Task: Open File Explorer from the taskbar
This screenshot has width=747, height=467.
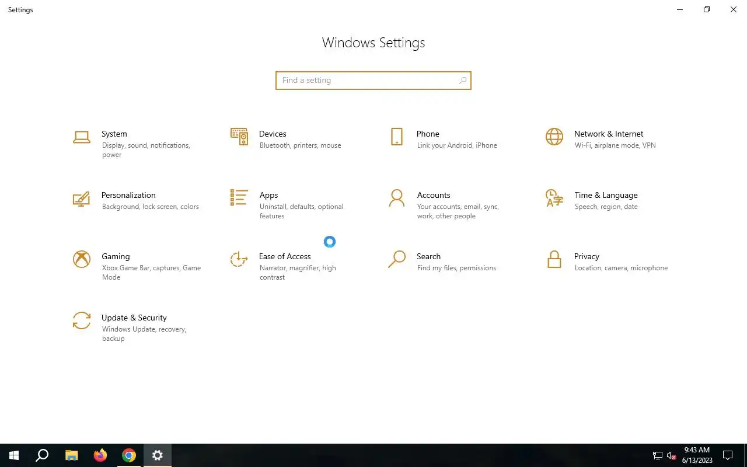Action: pos(71,455)
